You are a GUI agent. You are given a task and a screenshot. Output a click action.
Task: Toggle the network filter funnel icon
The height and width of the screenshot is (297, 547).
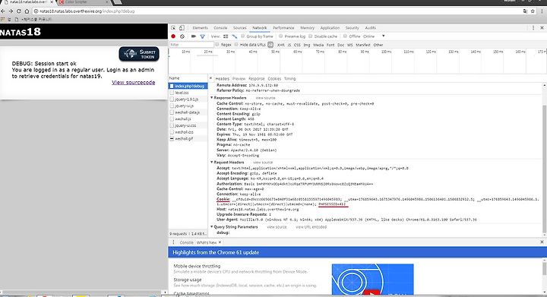[x=202, y=36]
